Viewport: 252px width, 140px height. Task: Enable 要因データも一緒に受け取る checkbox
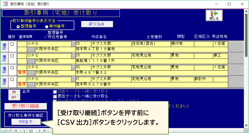tap(55, 96)
